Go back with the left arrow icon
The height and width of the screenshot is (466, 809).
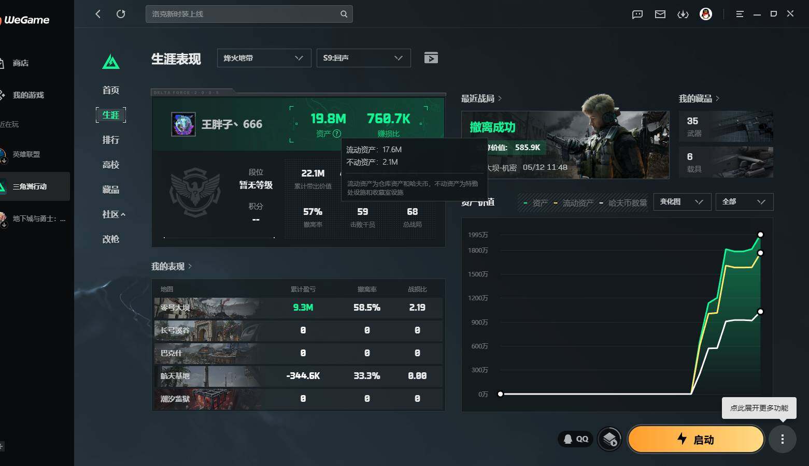[x=98, y=14]
